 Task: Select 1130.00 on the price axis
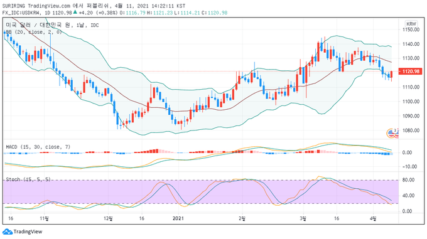(x=411, y=58)
